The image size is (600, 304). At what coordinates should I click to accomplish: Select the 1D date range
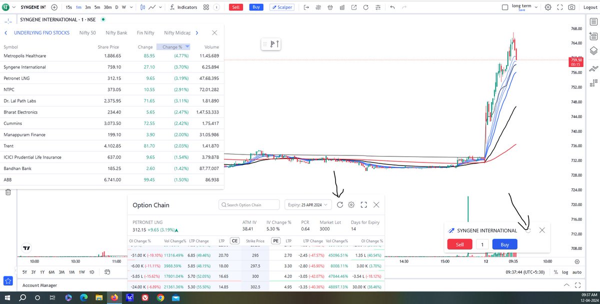pyautogui.click(x=91, y=272)
